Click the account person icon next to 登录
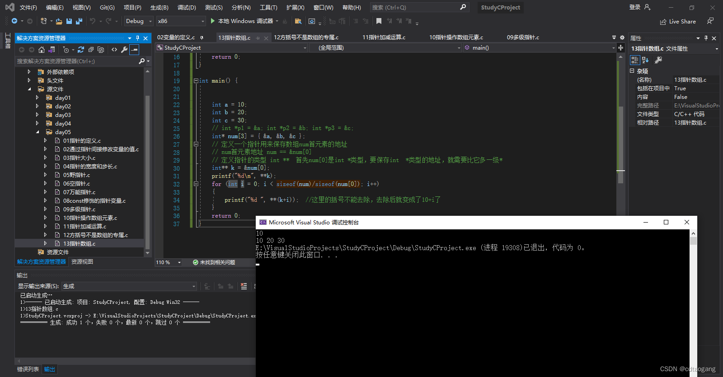 [x=648, y=7]
